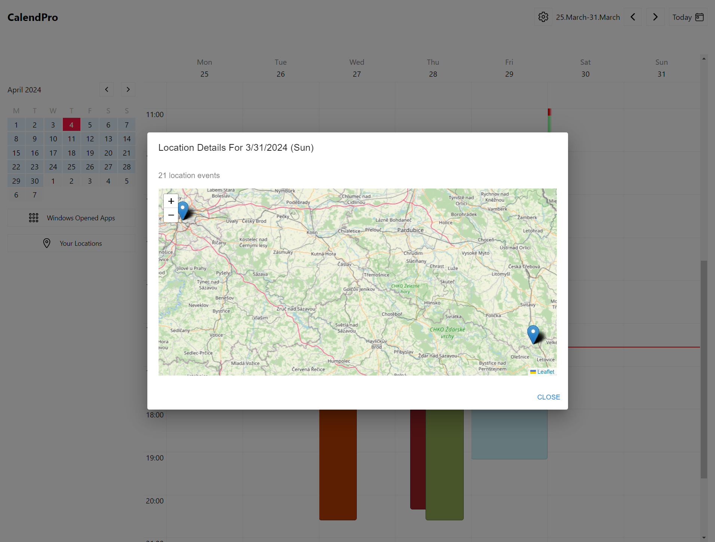The image size is (715, 542).
Task: Show previous month in mini calendar
Action: point(107,89)
